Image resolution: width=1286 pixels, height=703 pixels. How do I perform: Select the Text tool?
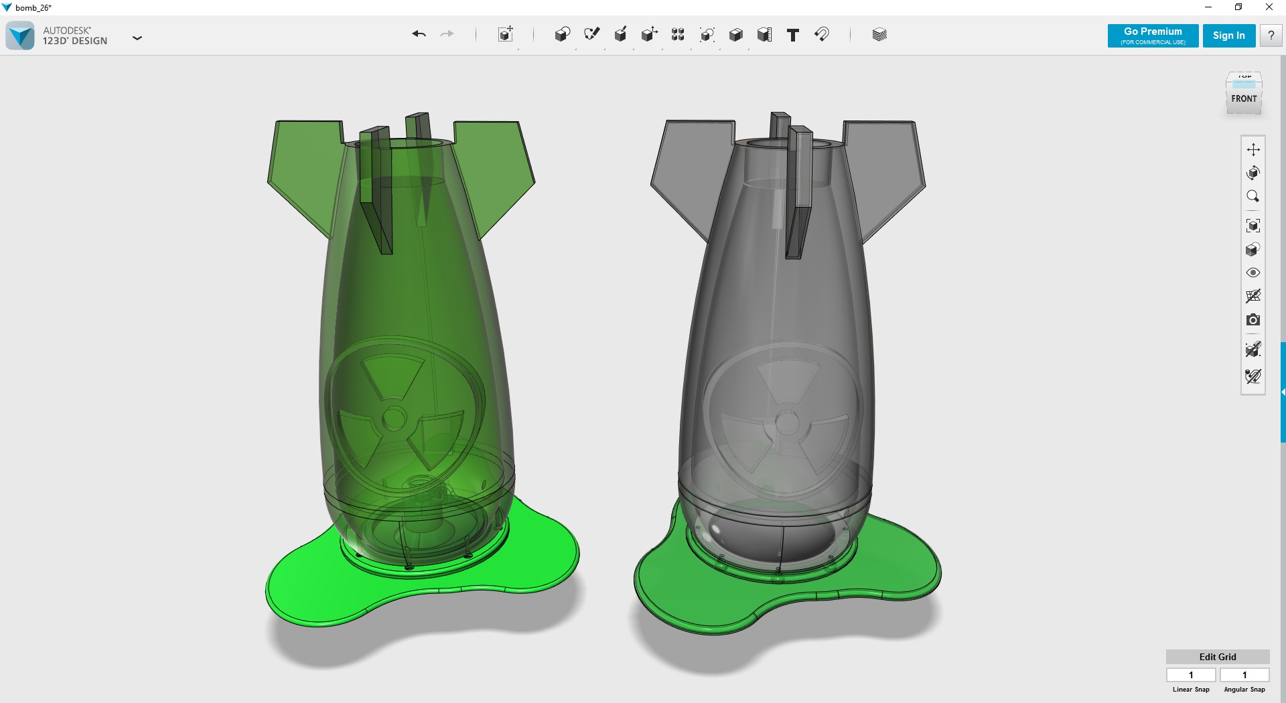793,35
